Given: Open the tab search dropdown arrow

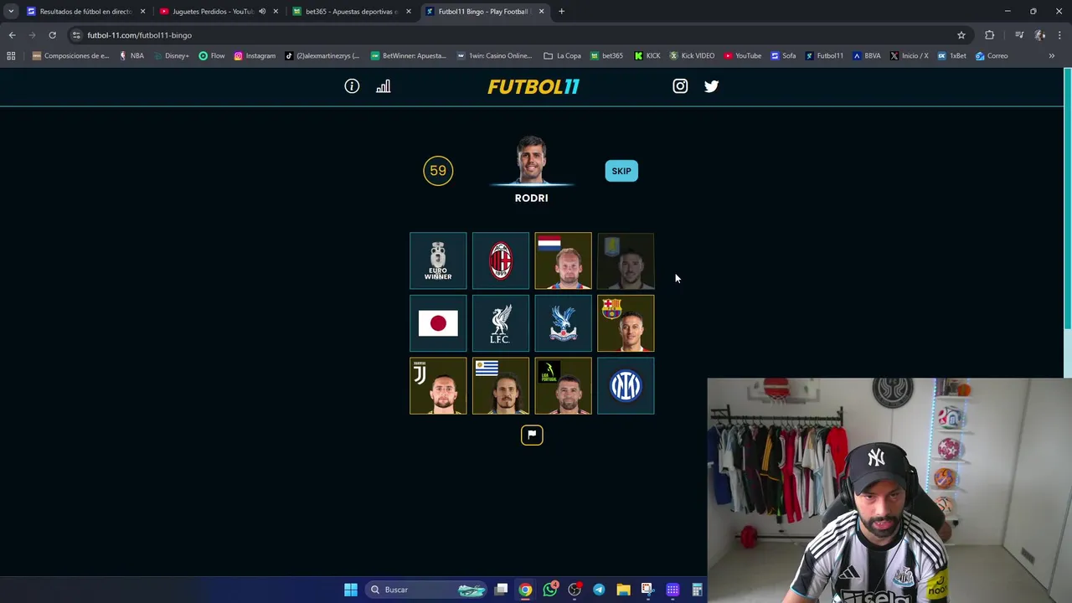Looking at the screenshot, I should (10, 12).
